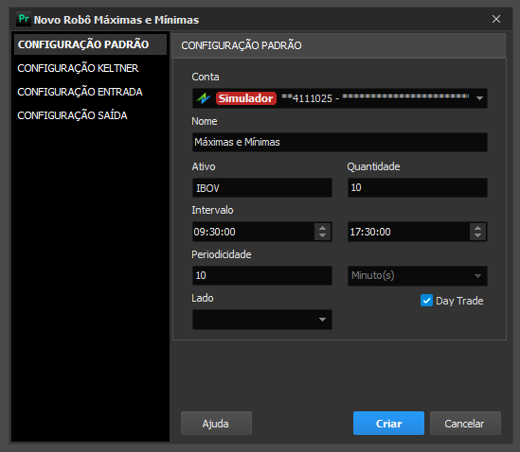520x452 pixels.
Task: Click the Profit Pr logo icon in title bar
Action: point(24,19)
